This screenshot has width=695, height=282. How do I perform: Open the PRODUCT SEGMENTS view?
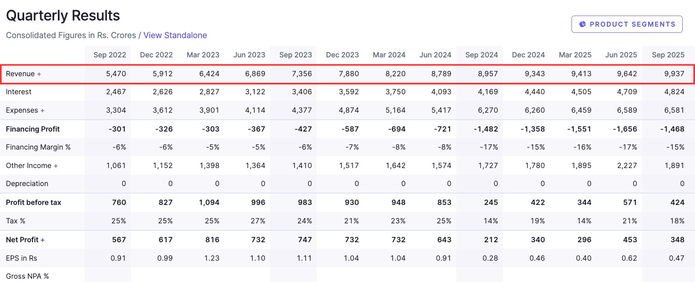[x=626, y=24]
